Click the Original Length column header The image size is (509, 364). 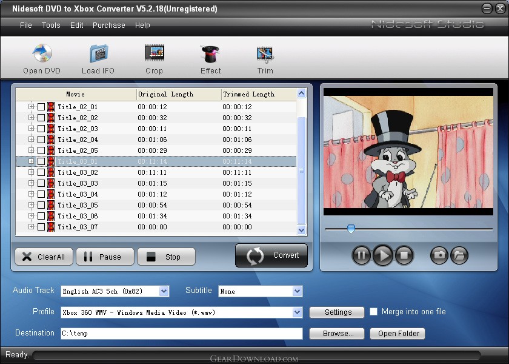179,94
